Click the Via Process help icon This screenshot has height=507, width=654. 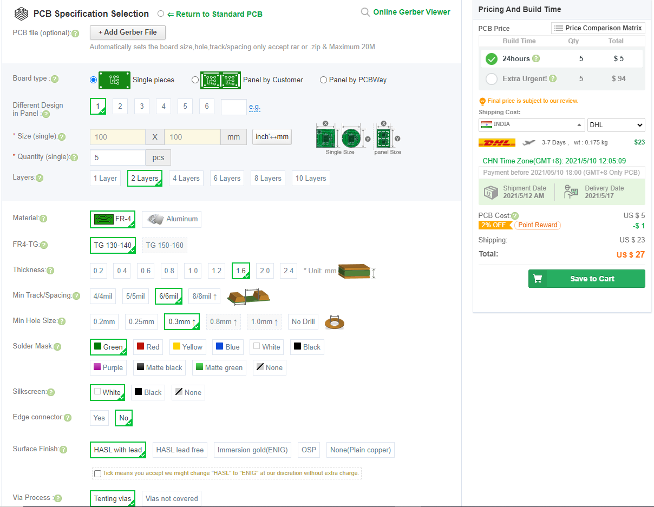[x=58, y=498]
